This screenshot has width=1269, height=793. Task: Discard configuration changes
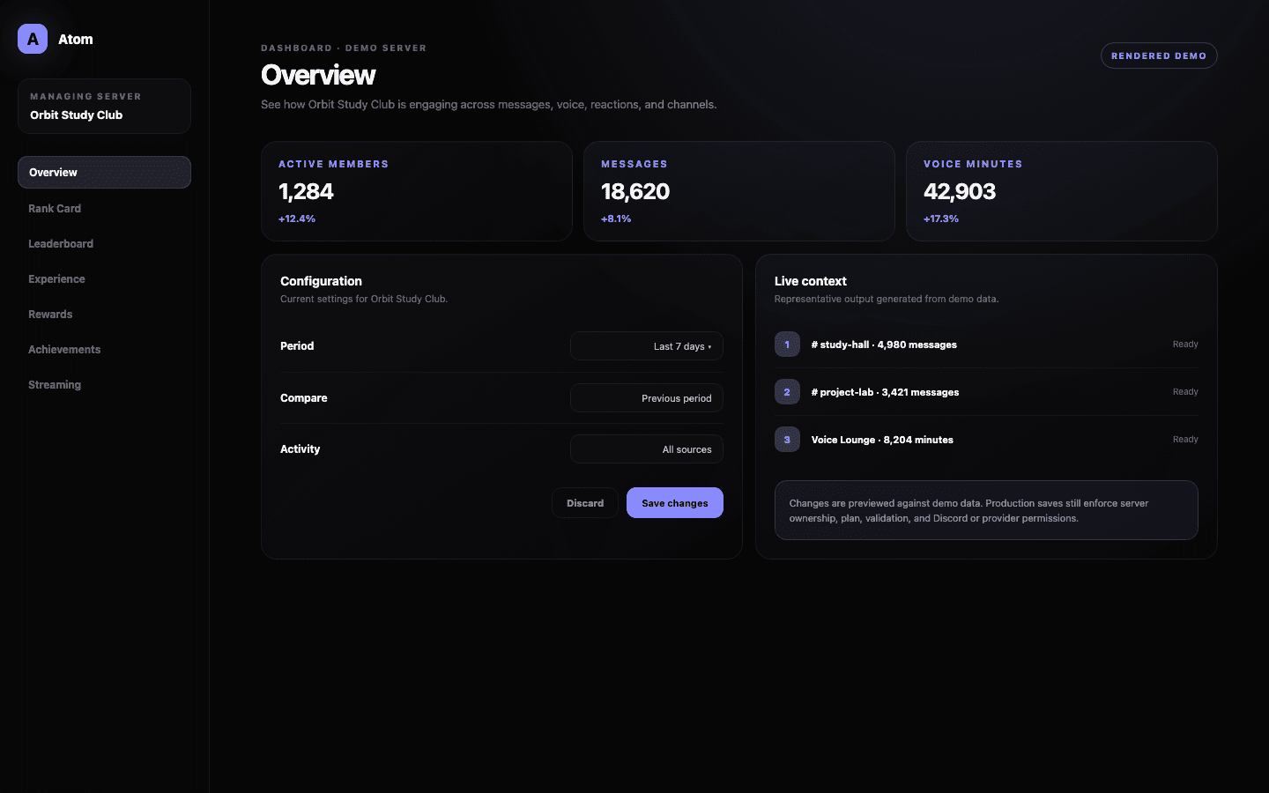(x=585, y=503)
